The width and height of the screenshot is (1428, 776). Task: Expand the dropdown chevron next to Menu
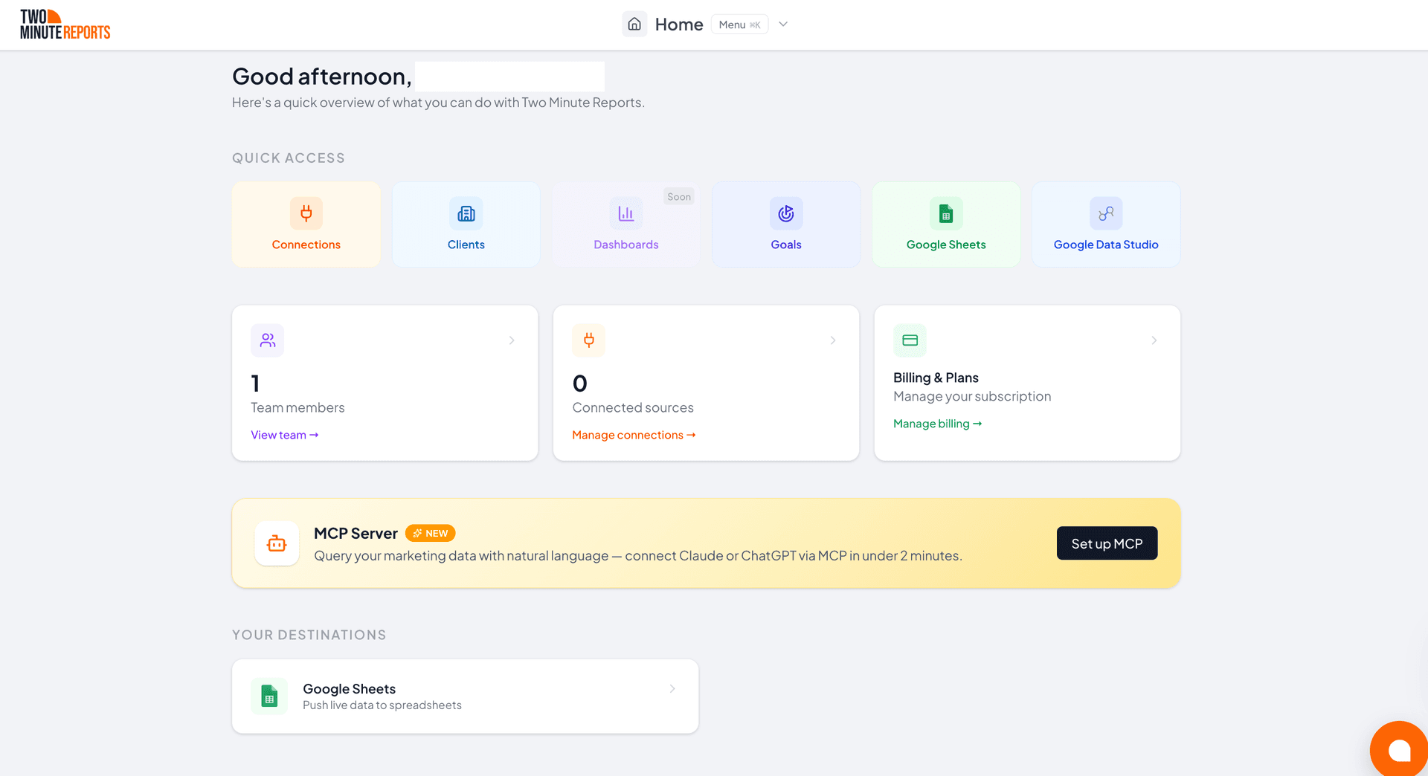pos(783,25)
